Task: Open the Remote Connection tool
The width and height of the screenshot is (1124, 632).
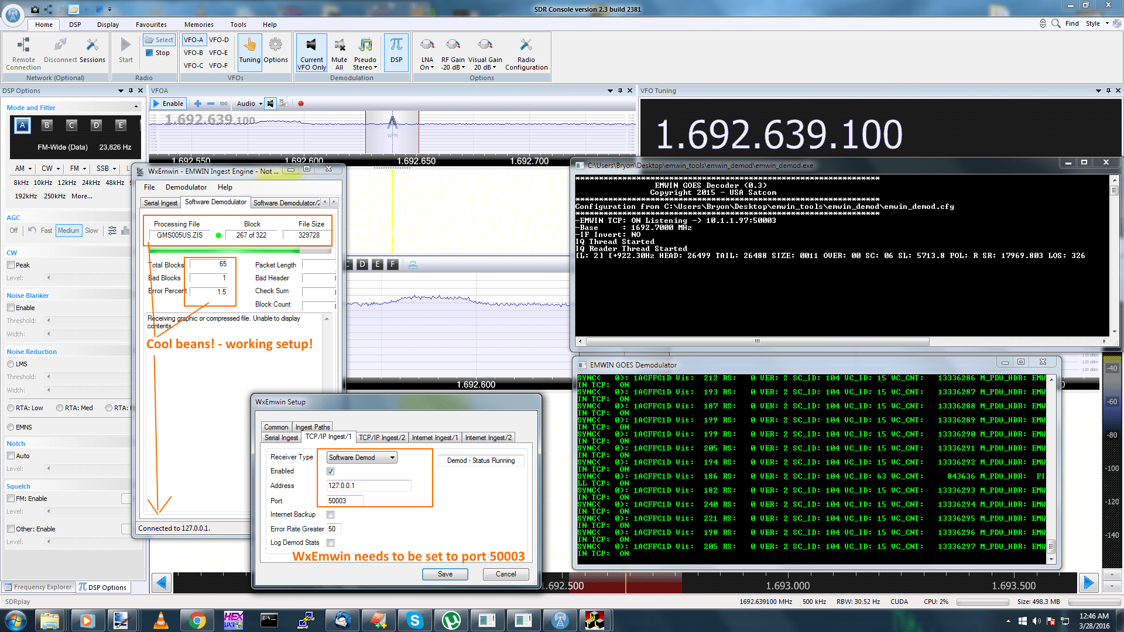Action: [23, 53]
